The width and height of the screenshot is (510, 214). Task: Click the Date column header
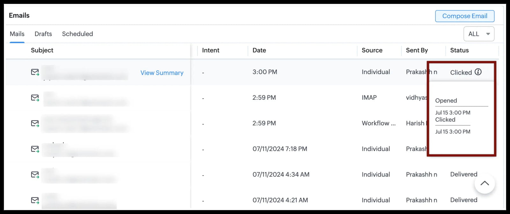259,50
